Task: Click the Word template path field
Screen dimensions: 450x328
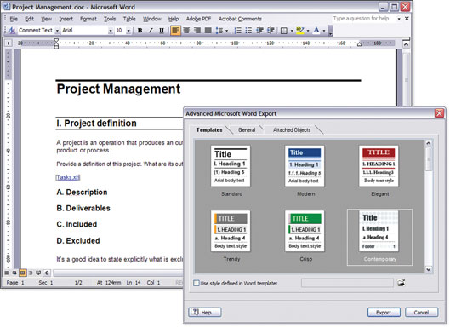Action: [x=347, y=283]
